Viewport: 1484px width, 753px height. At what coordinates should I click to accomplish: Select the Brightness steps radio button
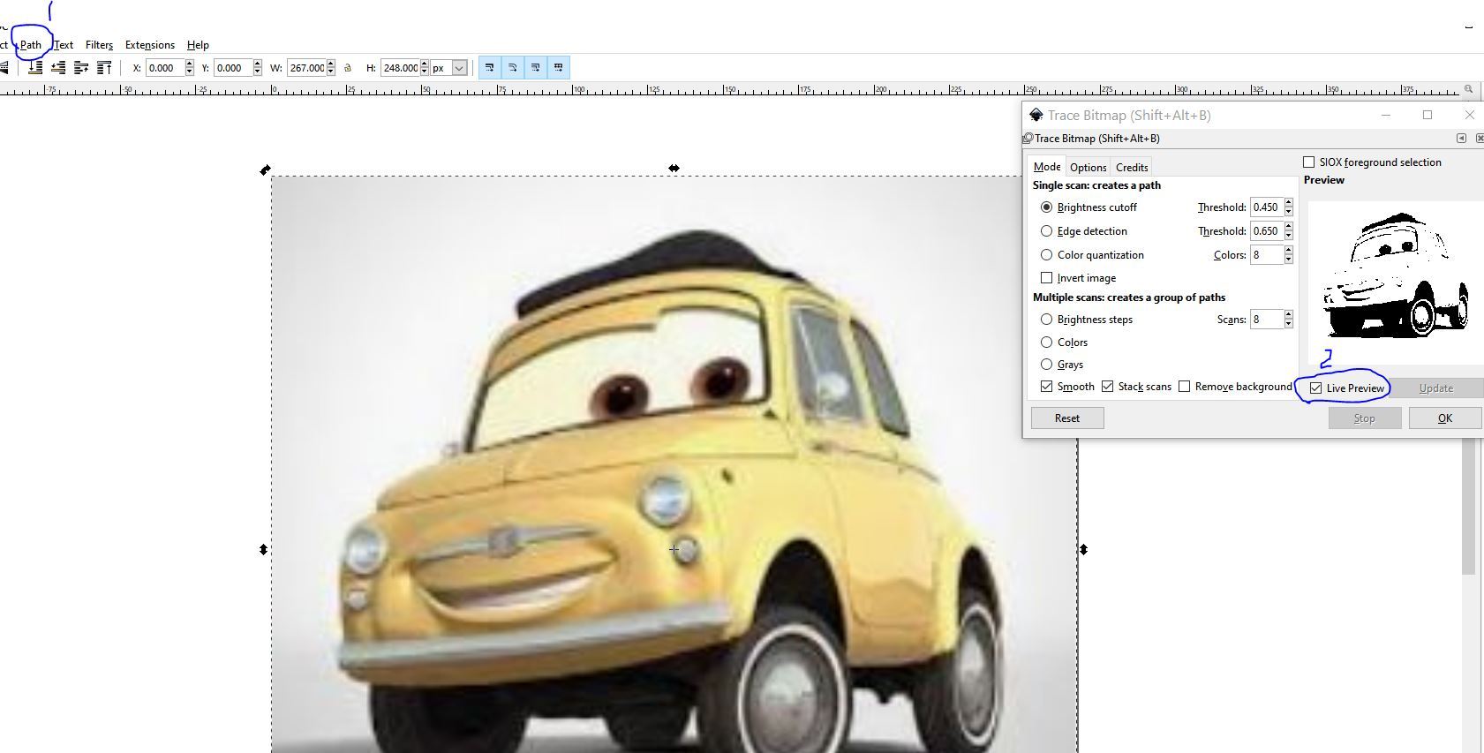click(1046, 320)
